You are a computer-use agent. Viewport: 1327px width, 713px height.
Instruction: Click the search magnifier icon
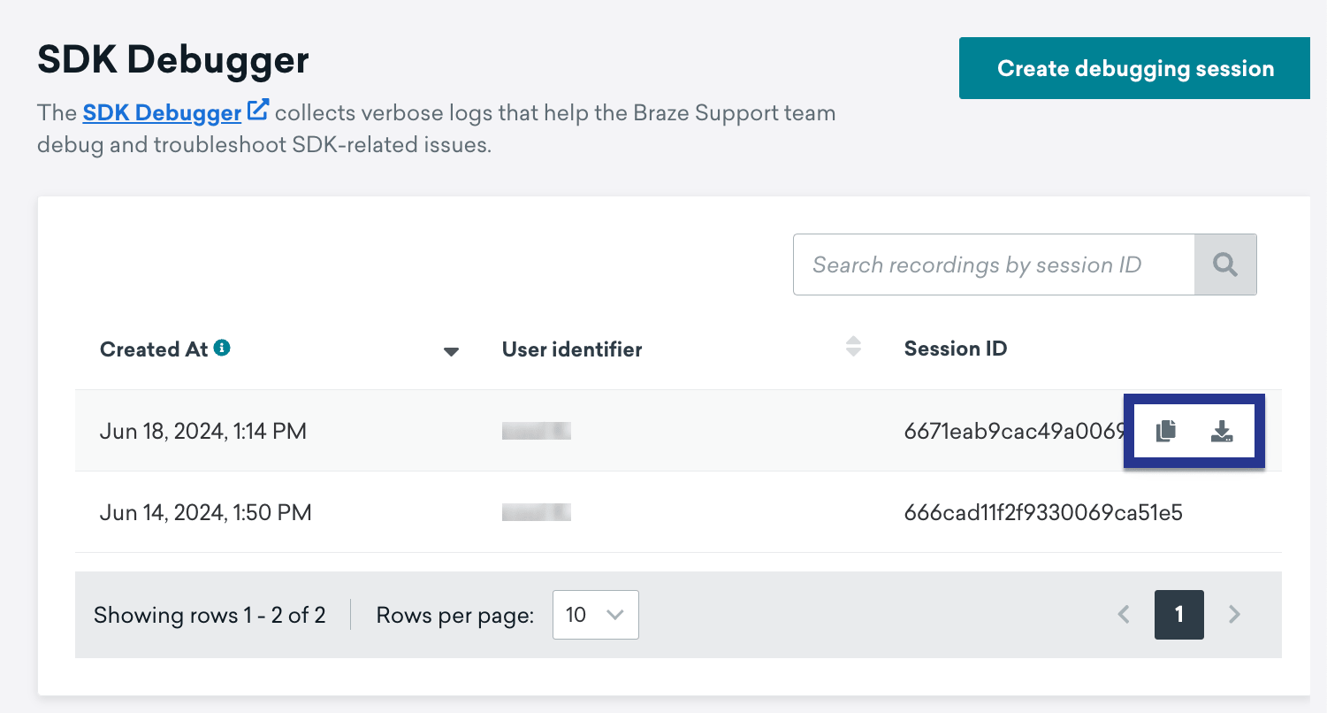pos(1225,264)
